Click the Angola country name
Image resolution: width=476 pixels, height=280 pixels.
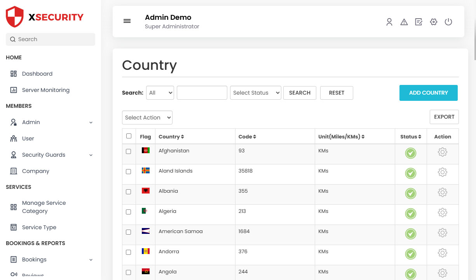(167, 271)
